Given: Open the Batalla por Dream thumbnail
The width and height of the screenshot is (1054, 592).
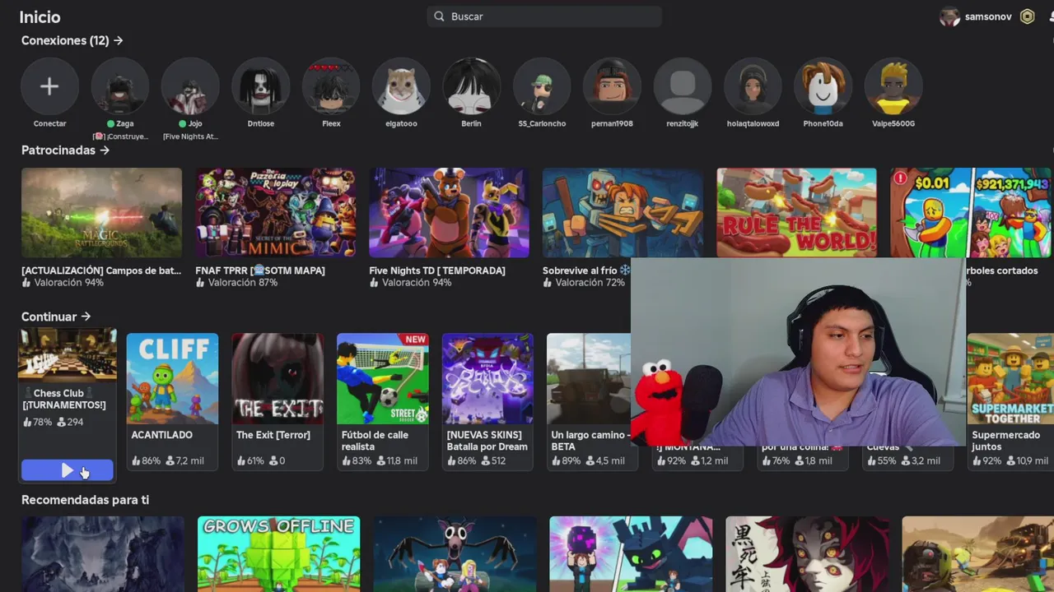Looking at the screenshot, I should tap(487, 378).
